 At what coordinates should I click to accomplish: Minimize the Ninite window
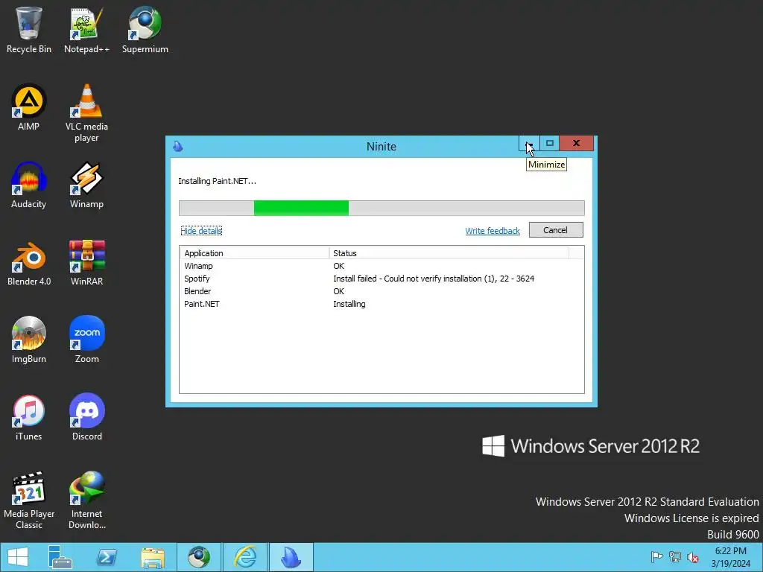tap(529, 144)
